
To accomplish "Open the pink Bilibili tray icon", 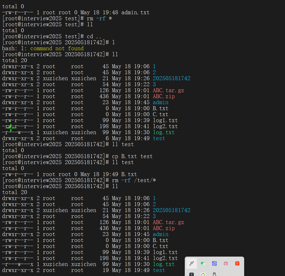I will [226, 263].
